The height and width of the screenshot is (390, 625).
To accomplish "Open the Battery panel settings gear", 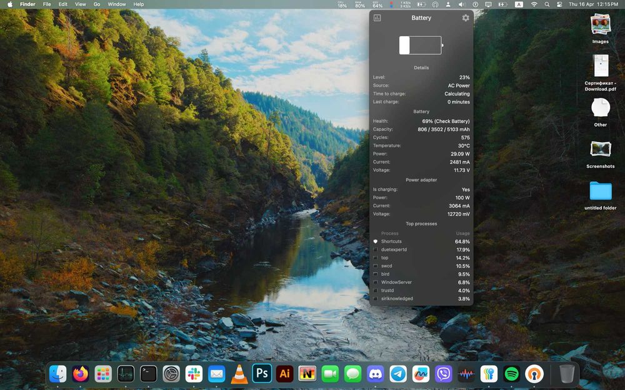I will click(466, 18).
